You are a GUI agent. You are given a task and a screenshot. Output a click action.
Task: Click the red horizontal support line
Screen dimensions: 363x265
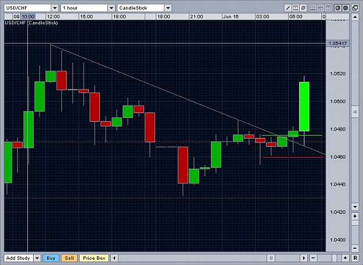293,157
